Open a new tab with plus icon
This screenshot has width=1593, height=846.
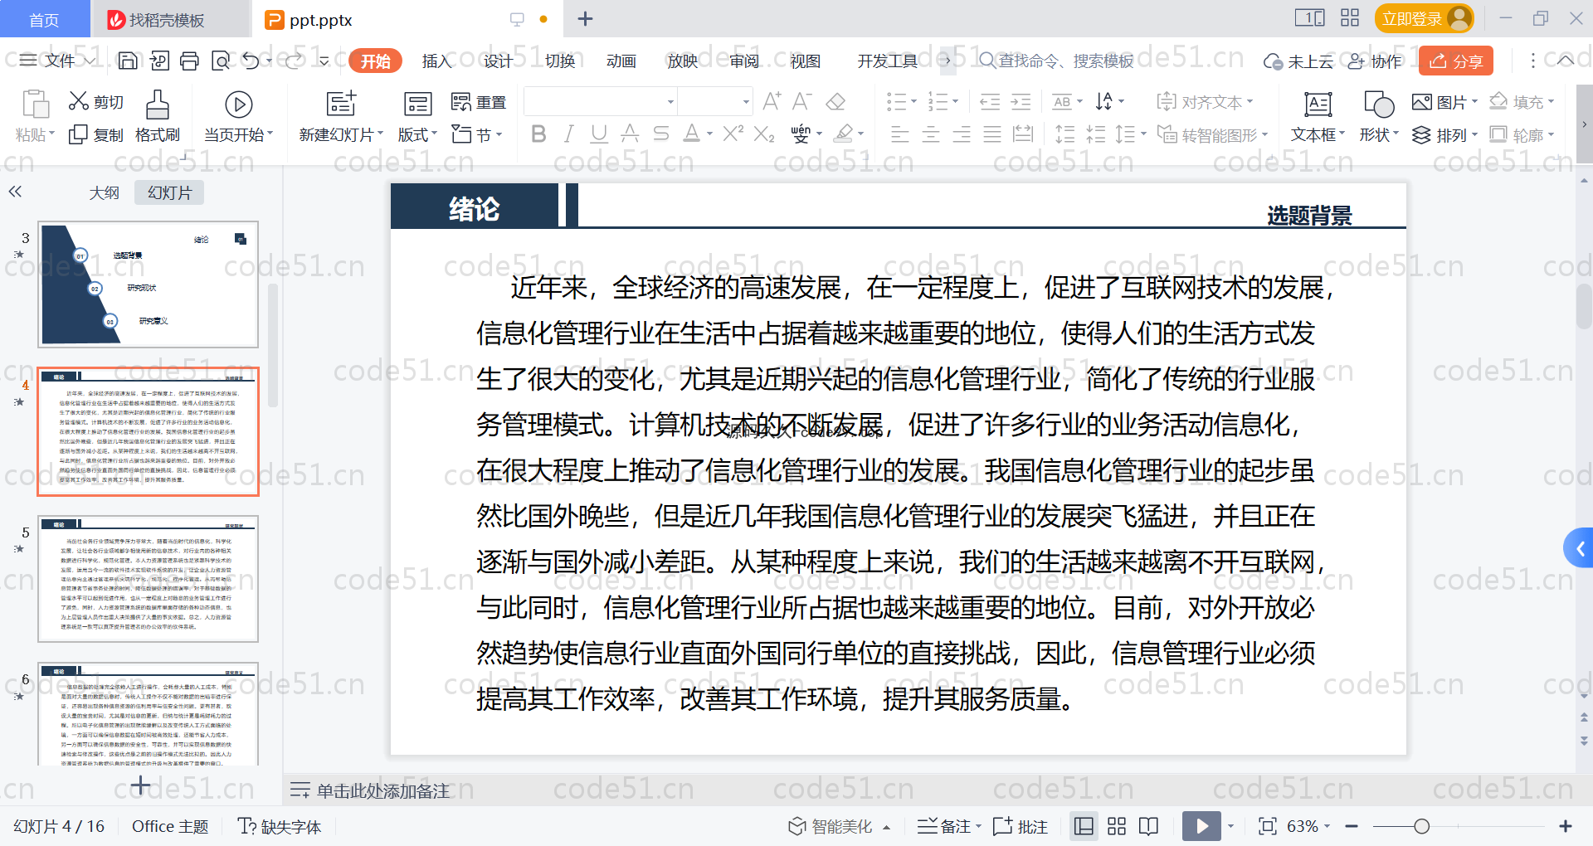coord(585,19)
